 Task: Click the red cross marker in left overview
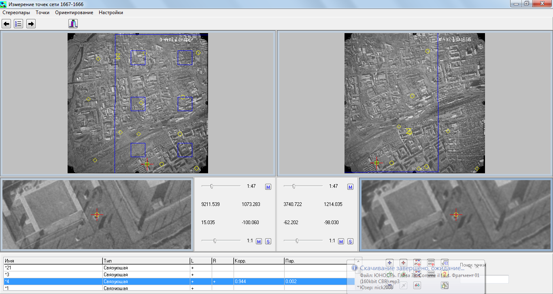coord(147,164)
